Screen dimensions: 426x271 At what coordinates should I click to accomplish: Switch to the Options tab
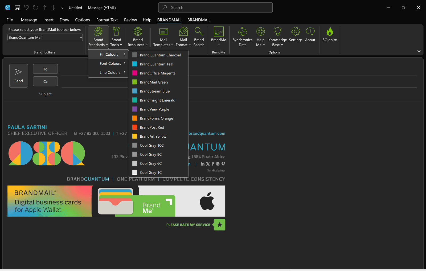pos(83,20)
